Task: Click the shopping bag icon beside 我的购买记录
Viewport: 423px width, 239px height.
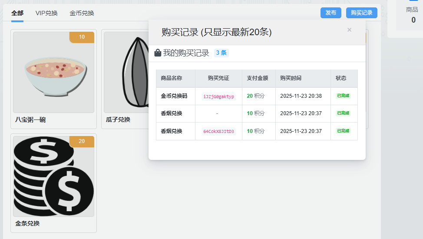Action: point(158,53)
